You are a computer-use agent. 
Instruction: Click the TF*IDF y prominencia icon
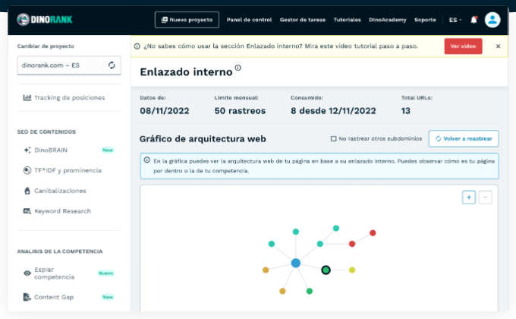27,170
